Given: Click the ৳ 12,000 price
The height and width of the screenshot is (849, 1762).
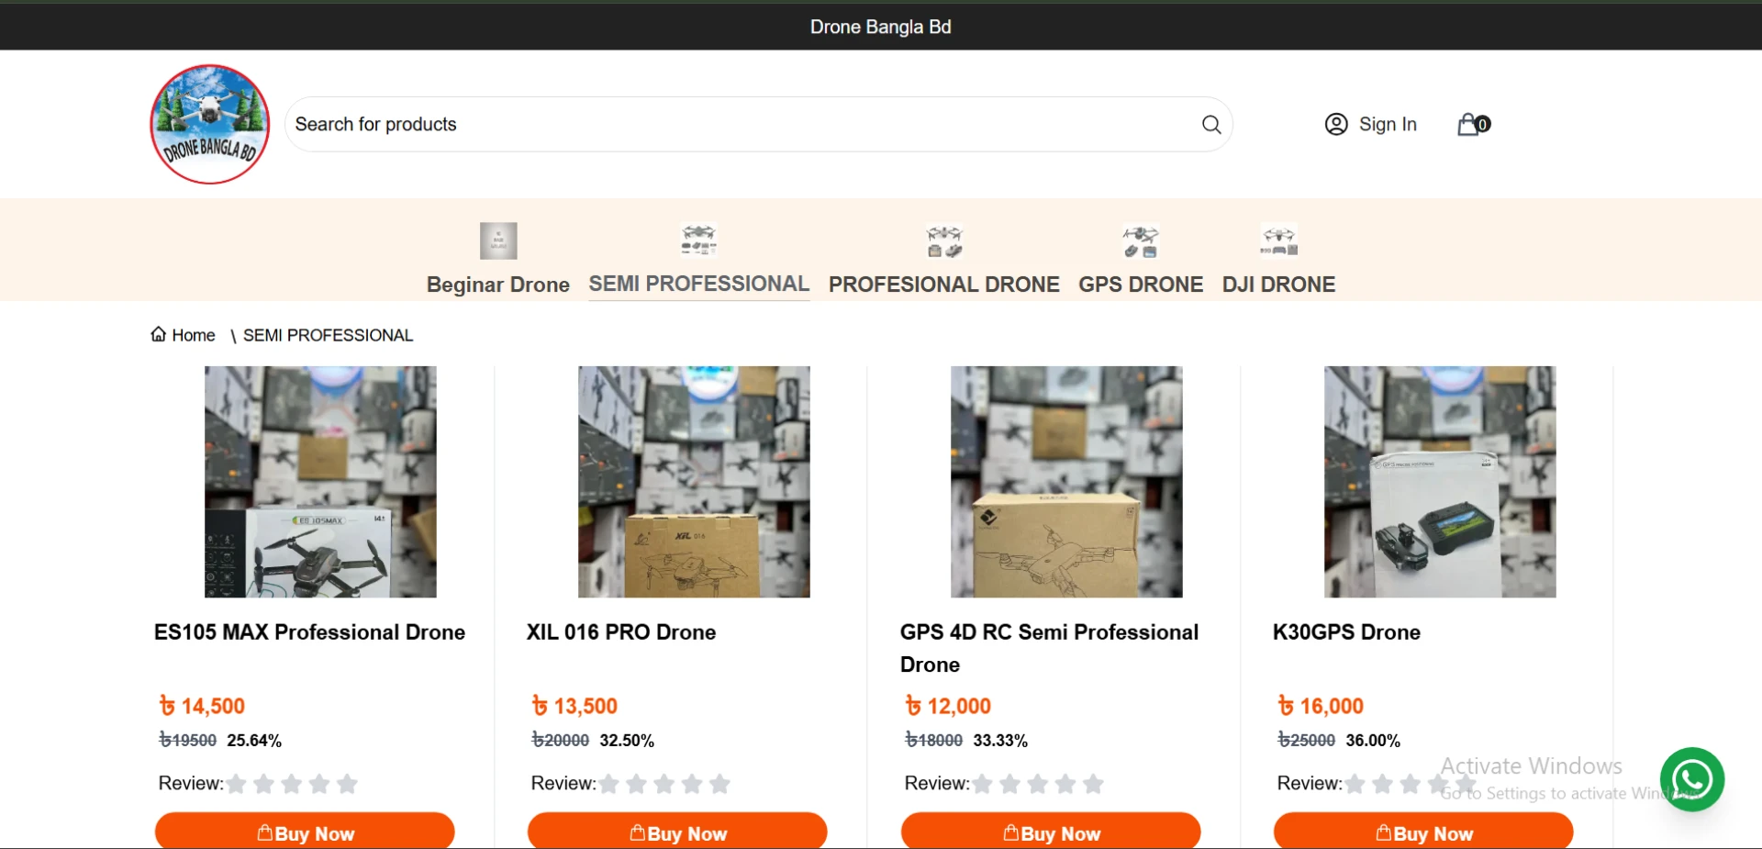Looking at the screenshot, I should click(x=948, y=706).
